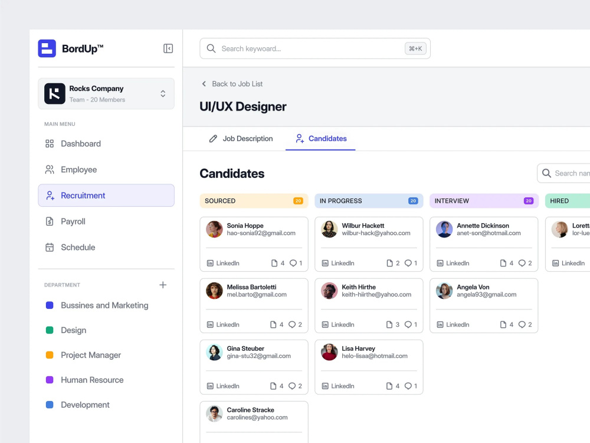The width and height of the screenshot is (590, 443).
Task: Open documents icon on Melissa Bartoletti card
Action: point(273,324)
